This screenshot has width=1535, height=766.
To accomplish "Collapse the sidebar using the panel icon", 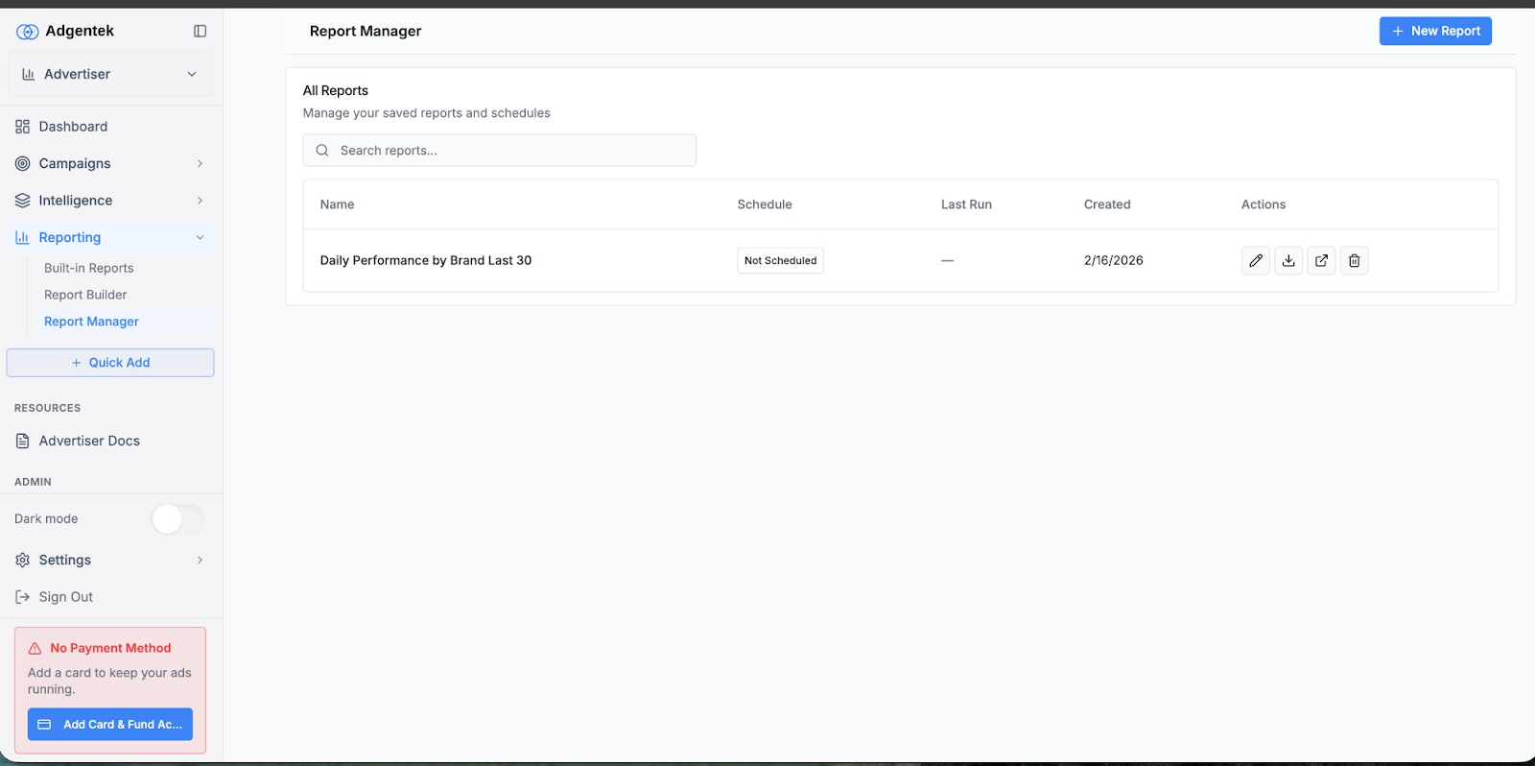I will 200,31.
